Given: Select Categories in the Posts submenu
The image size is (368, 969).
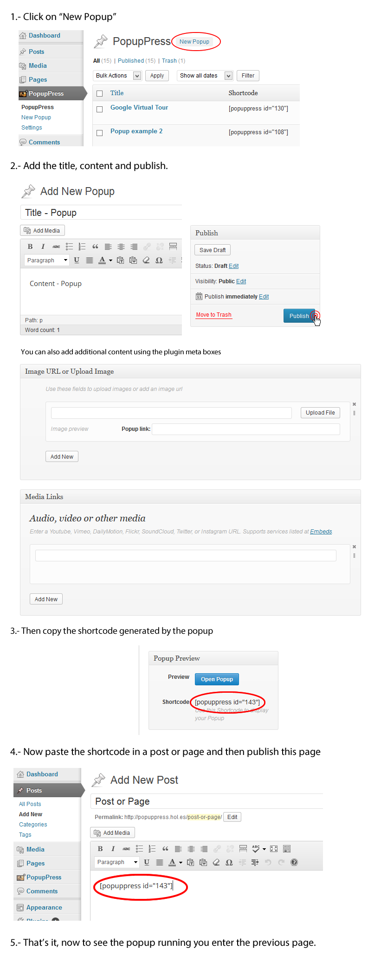Looking at the screenshot, I should 33,825.
